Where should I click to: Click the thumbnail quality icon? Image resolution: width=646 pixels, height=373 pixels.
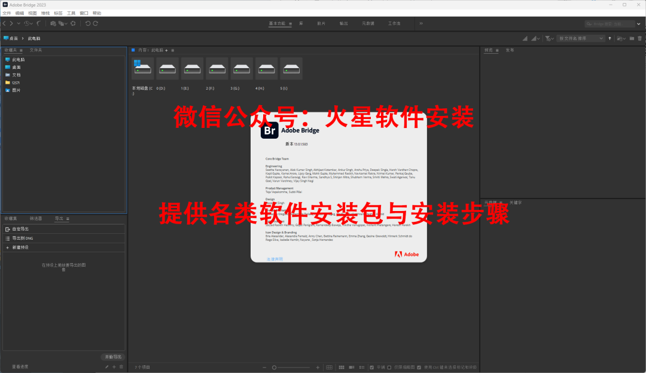click(525, 38)
